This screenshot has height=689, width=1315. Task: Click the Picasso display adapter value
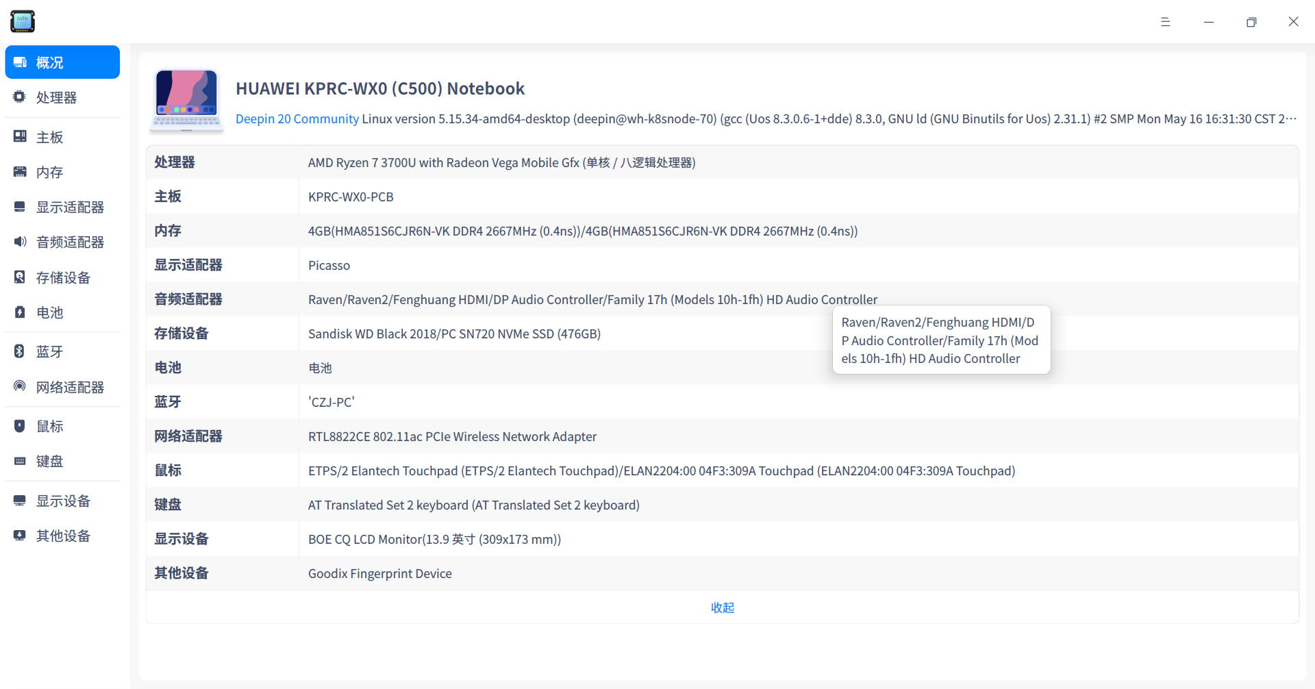click(x=329, y=265)
